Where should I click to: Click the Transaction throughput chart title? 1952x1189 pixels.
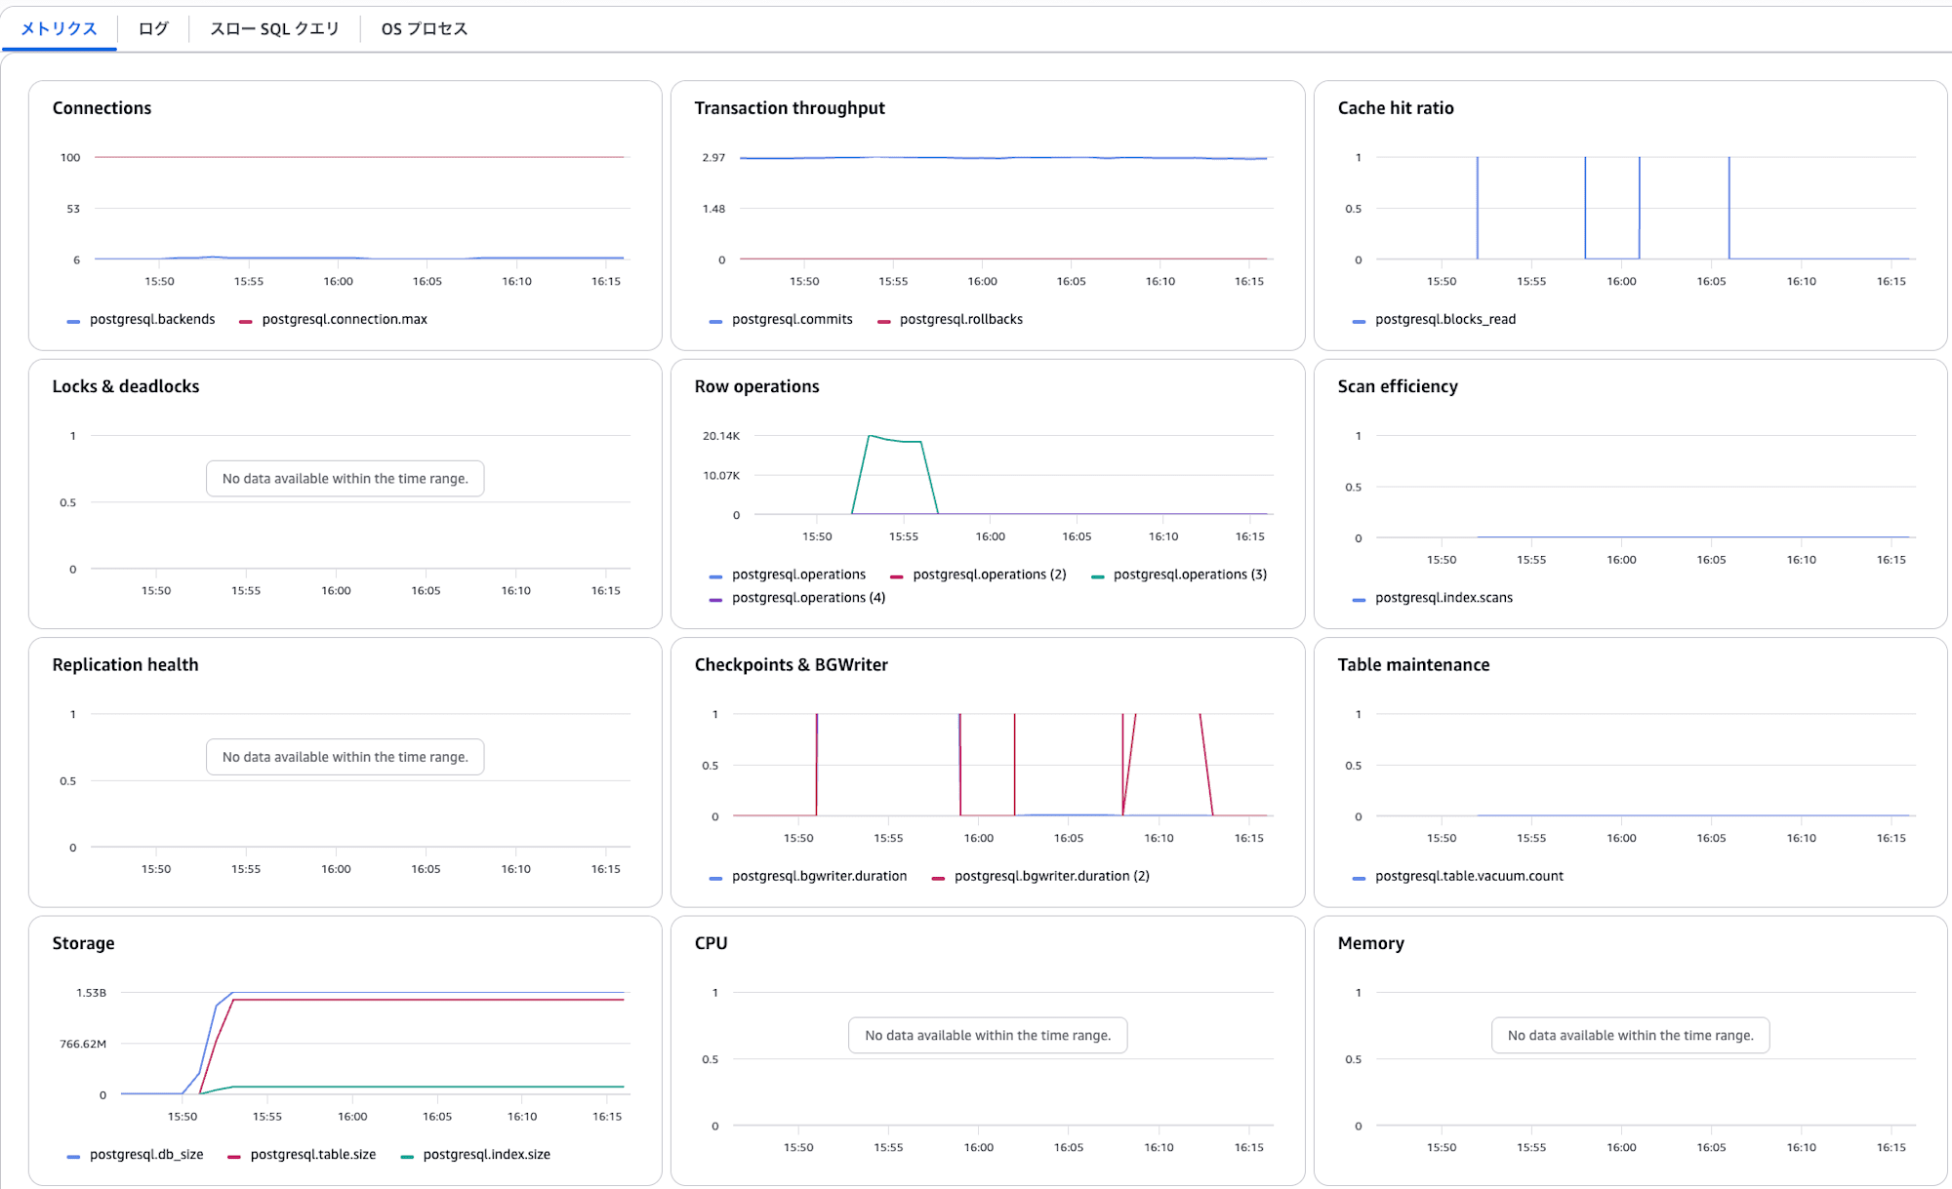click(790, 108)
